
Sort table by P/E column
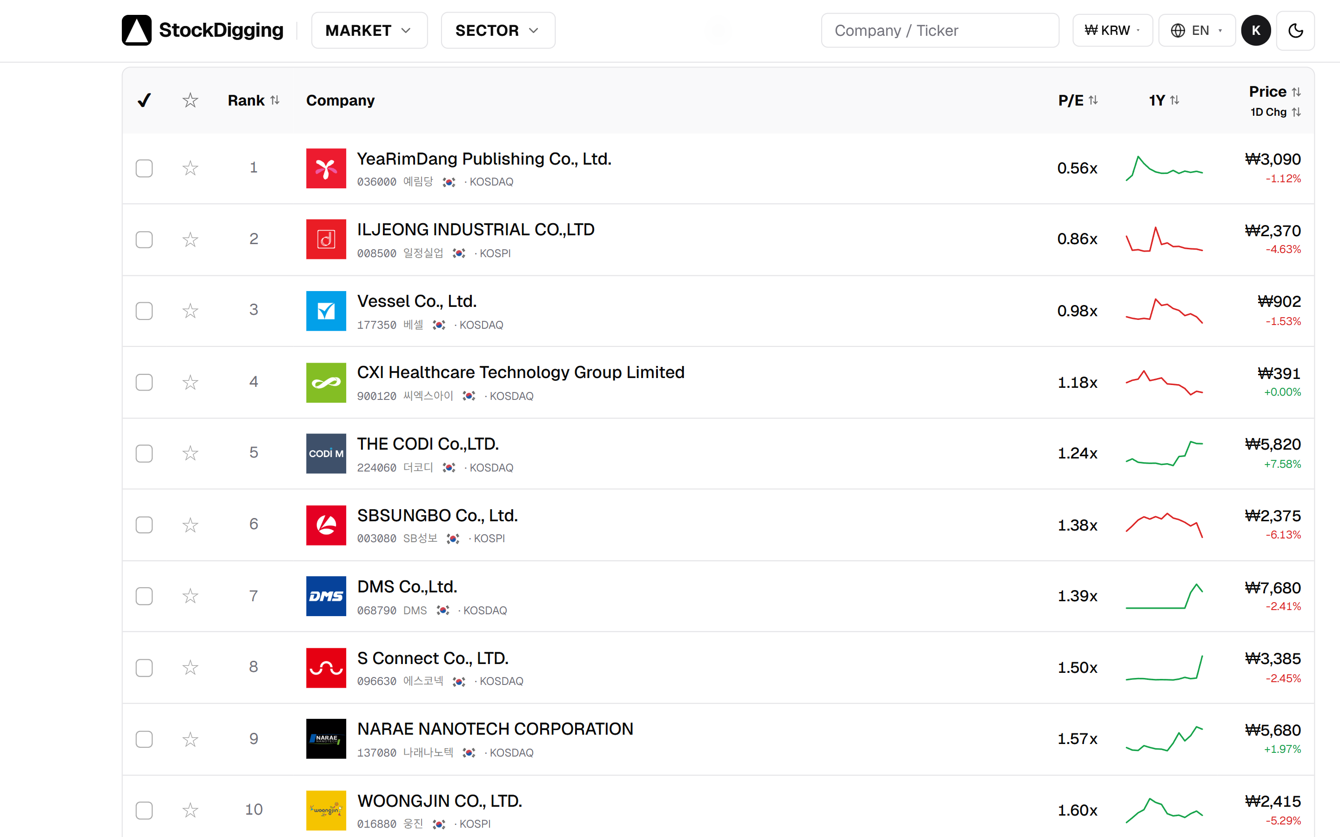[x=1078, y=100]
